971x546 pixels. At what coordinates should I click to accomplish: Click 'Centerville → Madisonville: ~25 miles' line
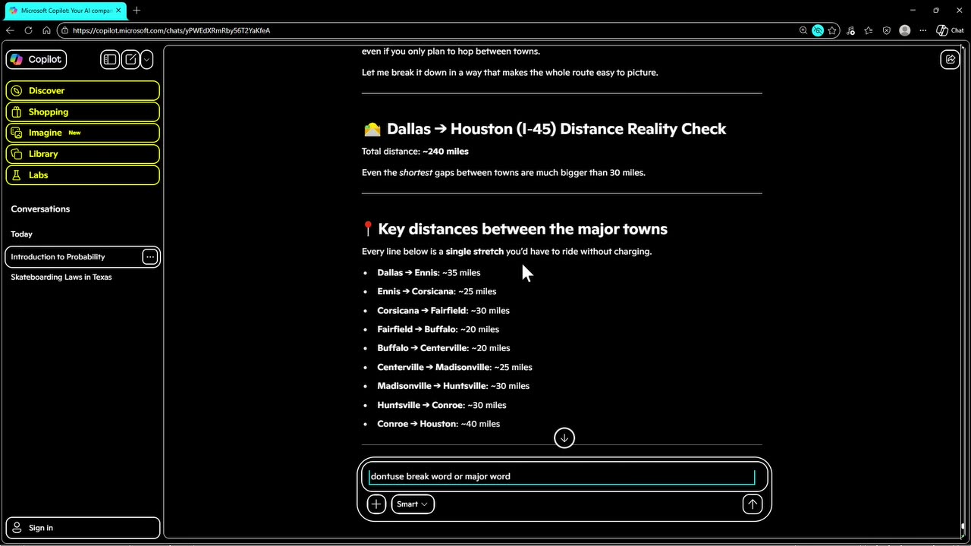[x=454, y=367]
